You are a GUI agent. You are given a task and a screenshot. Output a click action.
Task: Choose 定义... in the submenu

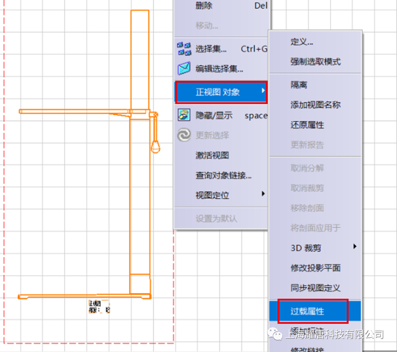[x=302, y=42]
